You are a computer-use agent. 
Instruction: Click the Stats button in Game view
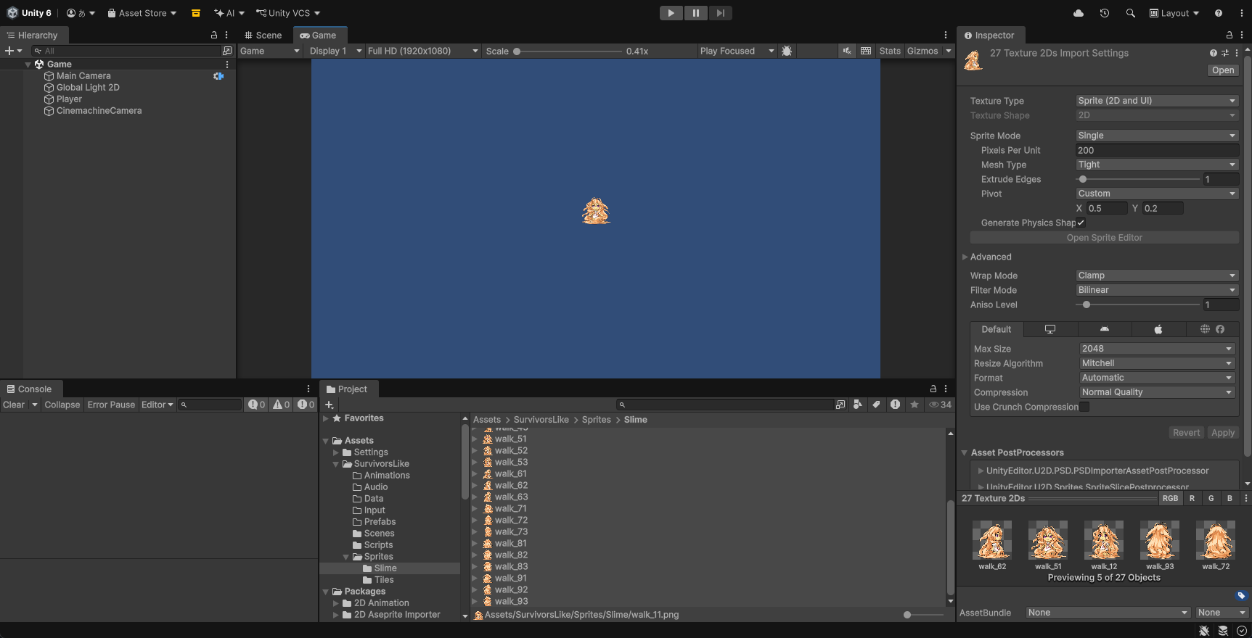(890, 51)
